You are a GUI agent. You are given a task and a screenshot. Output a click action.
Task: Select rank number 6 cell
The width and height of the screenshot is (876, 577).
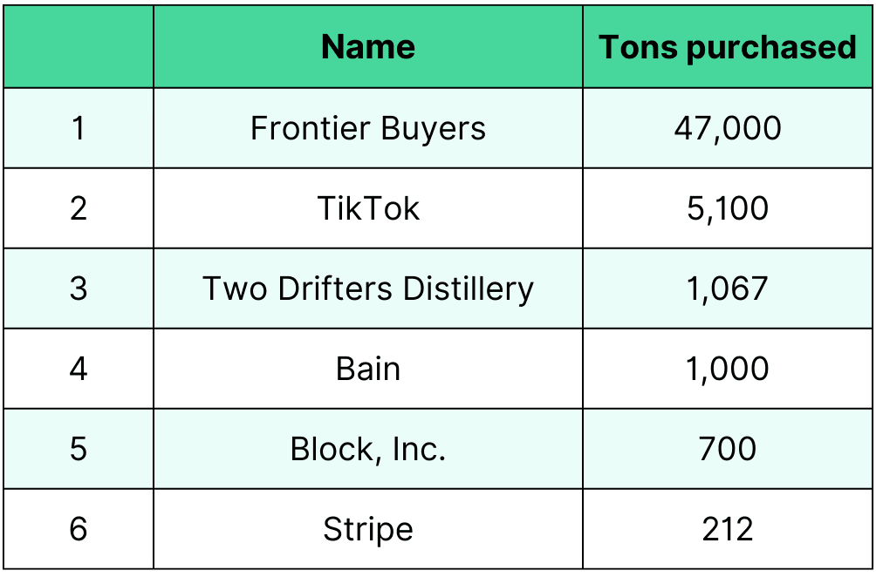tap(79, 529)
